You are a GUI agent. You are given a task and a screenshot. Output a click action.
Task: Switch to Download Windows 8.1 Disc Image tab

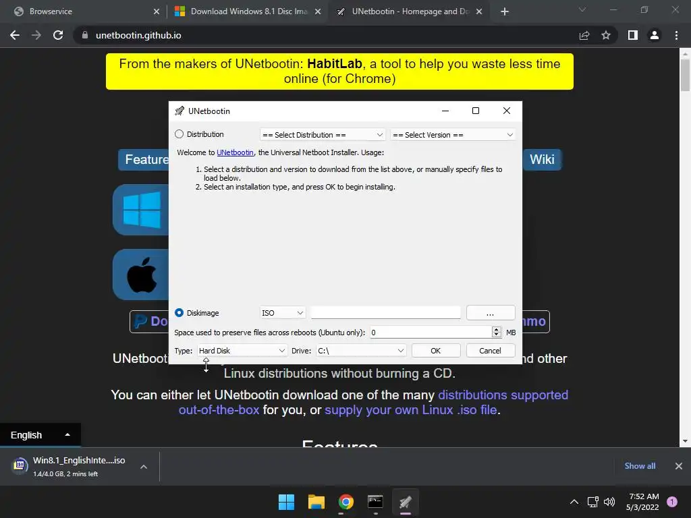(247, 11)
